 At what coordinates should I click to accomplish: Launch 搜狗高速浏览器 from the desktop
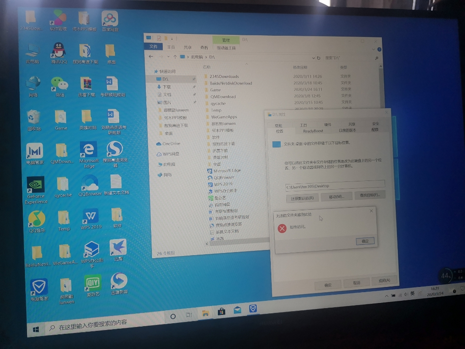tap(115, 154)
